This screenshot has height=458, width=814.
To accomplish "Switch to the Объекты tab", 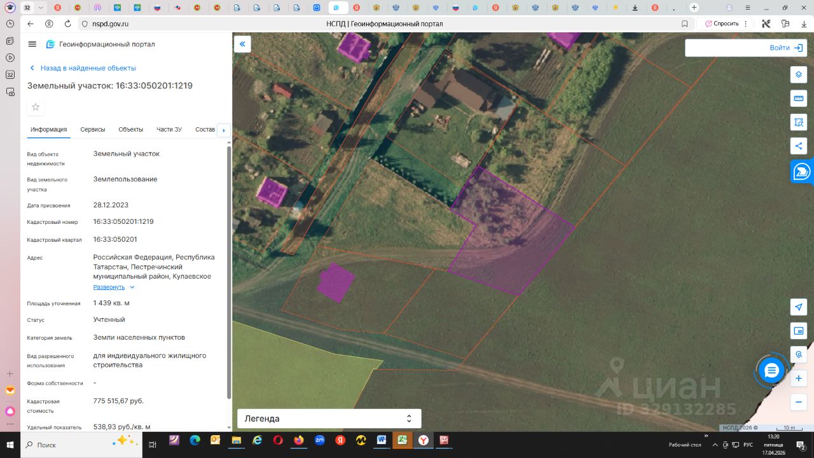I will point(130,129).
